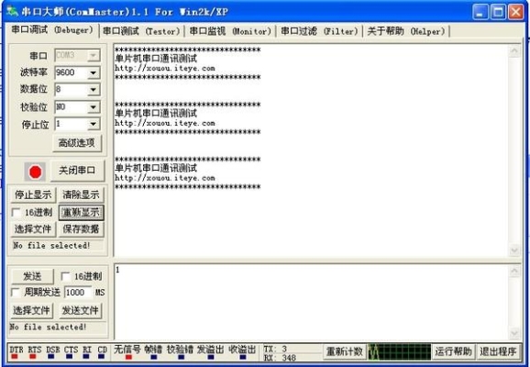Click the CTS signal indicator
530x367 pixels.
click(x=71, y=351)
